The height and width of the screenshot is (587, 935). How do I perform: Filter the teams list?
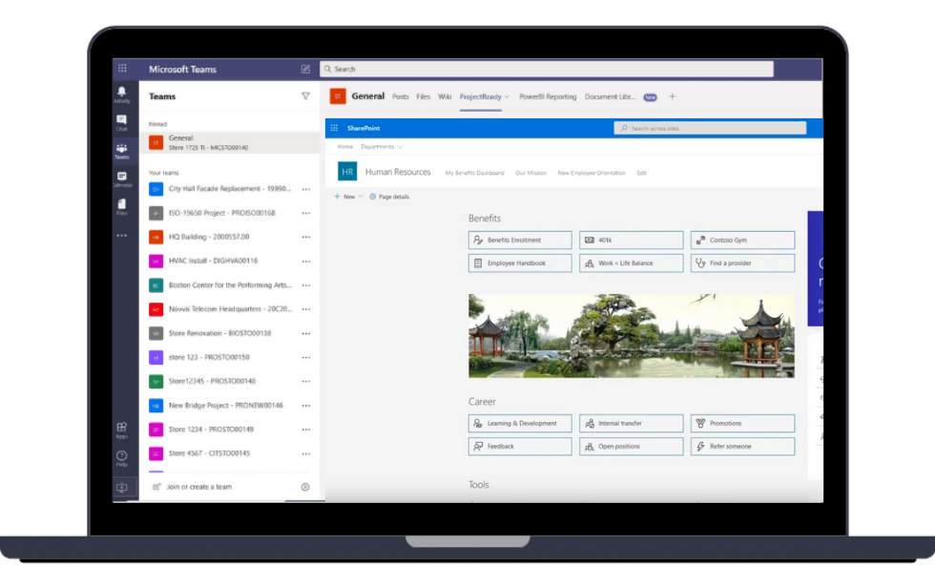click(305, 96)
